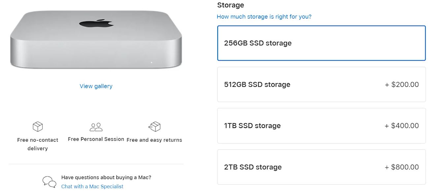Click the easy returns package icon
The width and height of the screenshot is (439, 192).
(x=154, y=126)
